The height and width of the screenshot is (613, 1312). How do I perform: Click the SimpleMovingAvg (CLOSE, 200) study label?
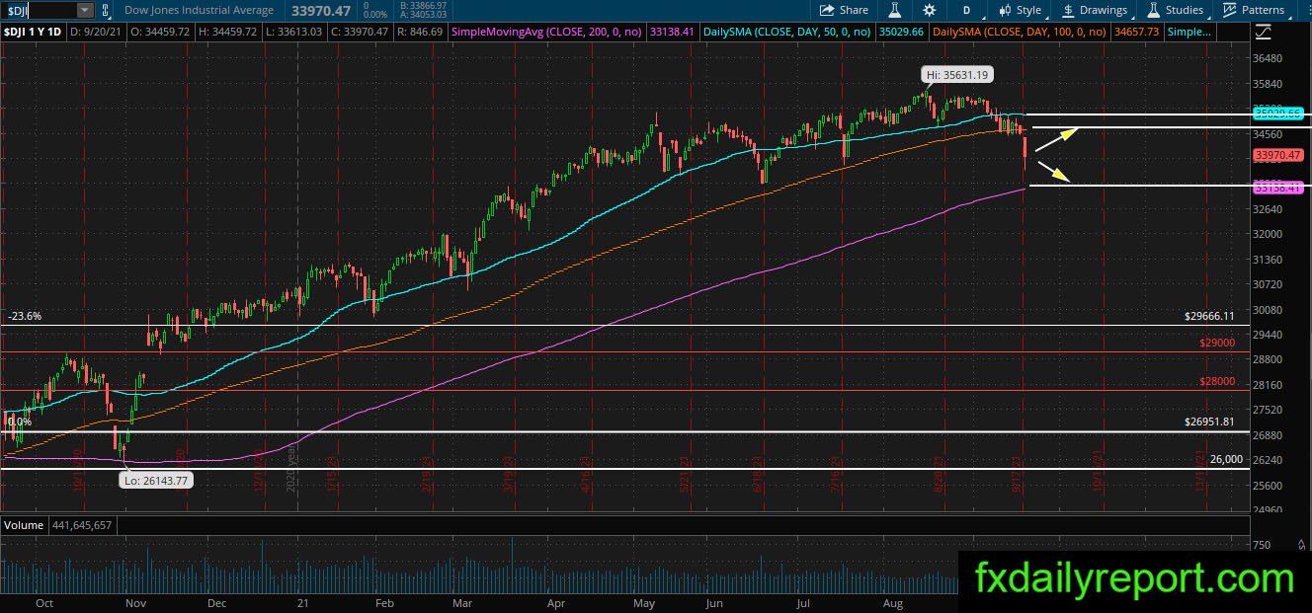point(548,33)
